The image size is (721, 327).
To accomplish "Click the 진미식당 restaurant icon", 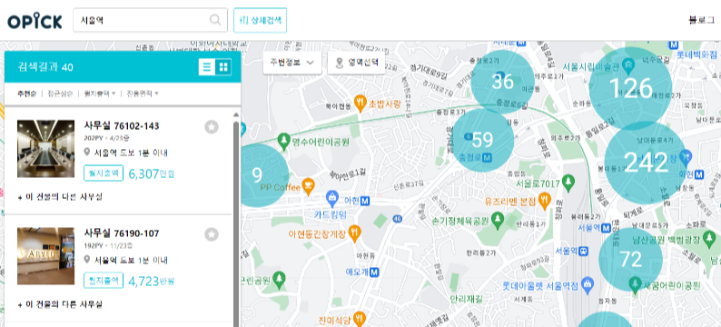I will pyautogui.click(x=360, y=318).
